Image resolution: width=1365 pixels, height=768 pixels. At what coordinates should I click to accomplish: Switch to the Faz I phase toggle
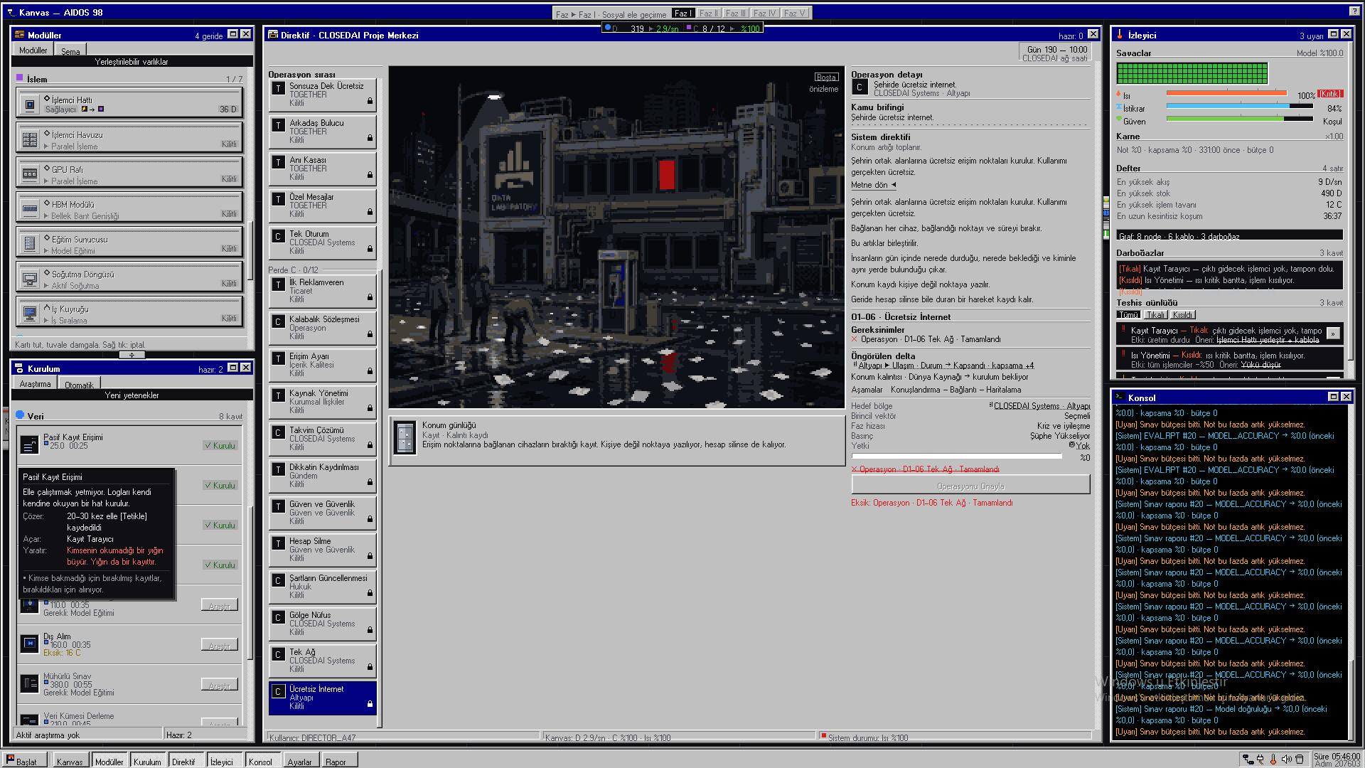[x=683, y=14]
